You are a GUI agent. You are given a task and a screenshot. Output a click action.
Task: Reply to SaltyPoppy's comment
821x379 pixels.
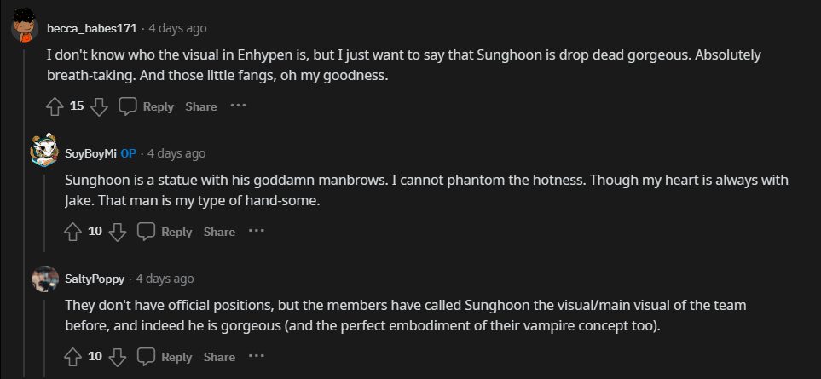click(165, 357)
